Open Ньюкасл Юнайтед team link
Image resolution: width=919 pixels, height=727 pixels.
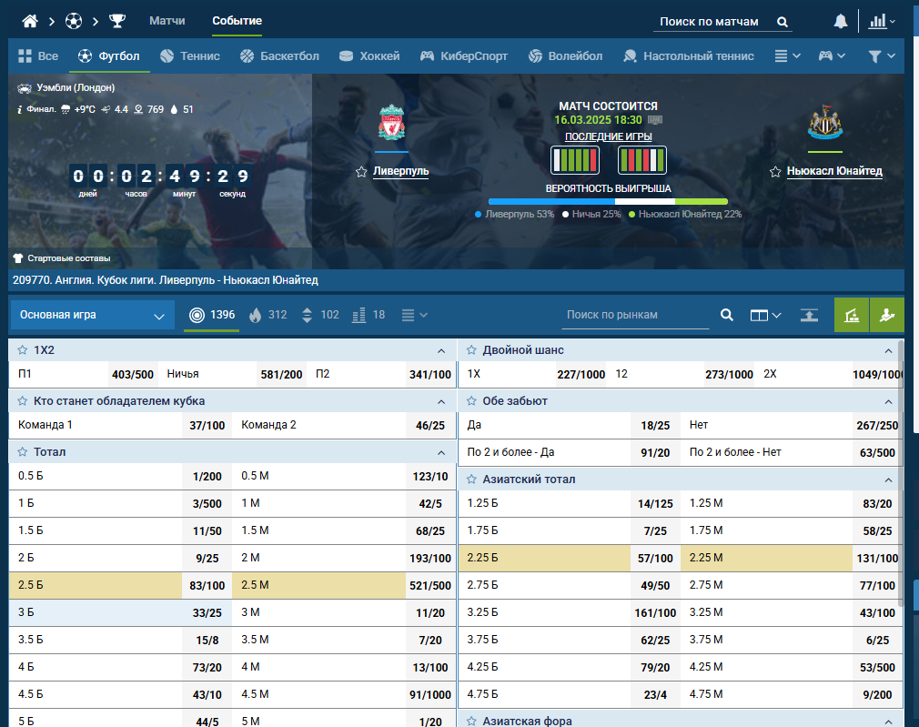[834, 171]
